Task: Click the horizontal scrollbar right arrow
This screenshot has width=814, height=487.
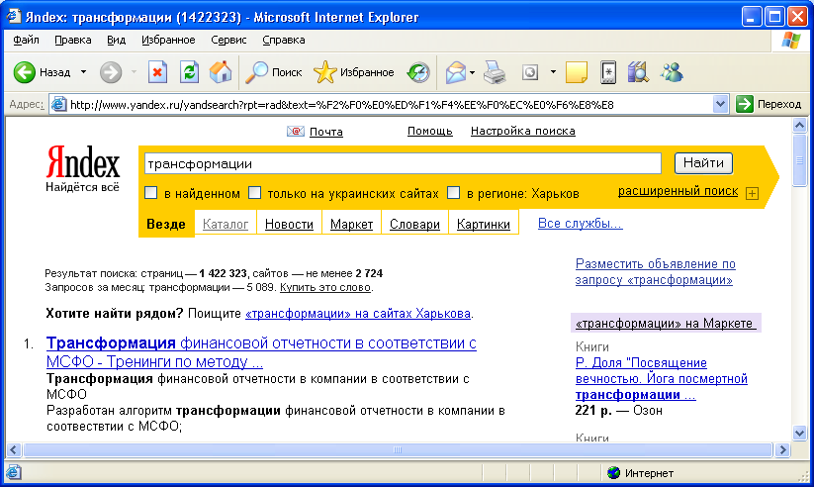Action: point(783,449)
